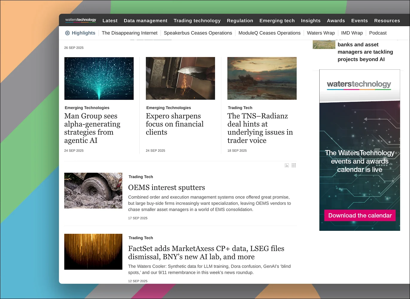This screenshot has width=410, height=299.
Task: Click the FactSet article golden lights thumbnail
Action: (x=93, y=252)
